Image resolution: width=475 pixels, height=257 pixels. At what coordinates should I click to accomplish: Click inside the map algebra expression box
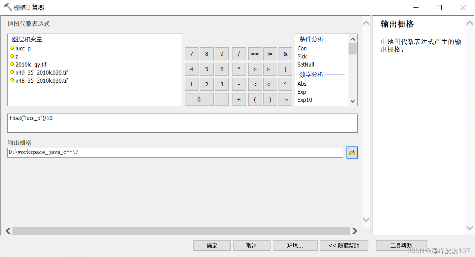click(182, 123)
